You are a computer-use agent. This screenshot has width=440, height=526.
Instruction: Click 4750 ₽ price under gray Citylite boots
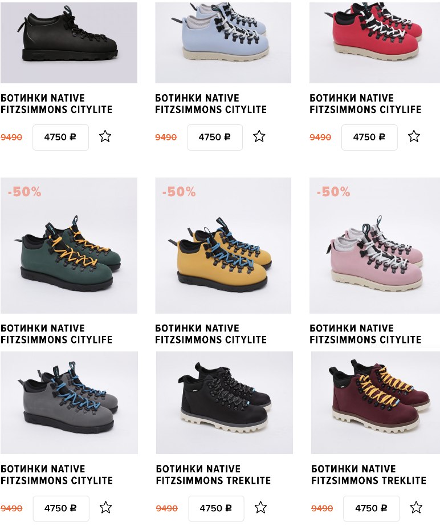pos(61,508)
